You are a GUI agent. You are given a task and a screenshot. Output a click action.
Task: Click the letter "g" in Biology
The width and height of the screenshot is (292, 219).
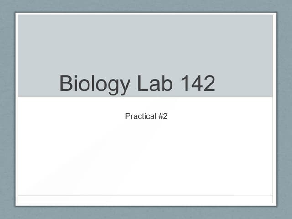tap(101, 86)
